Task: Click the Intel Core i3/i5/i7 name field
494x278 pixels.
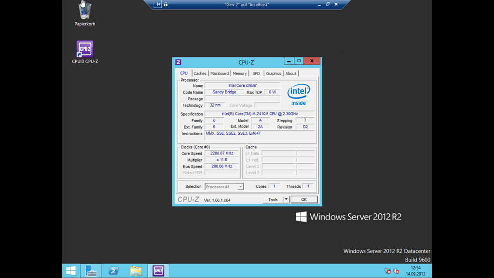Action: click(x=242, y=85)
